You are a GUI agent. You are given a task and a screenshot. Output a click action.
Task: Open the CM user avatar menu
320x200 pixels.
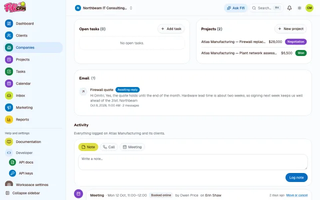click(309, 8)
